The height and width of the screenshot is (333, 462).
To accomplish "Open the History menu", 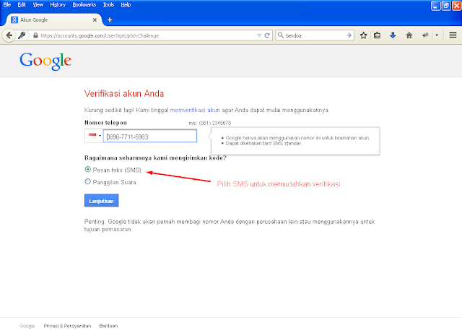I will pos(58,5).
